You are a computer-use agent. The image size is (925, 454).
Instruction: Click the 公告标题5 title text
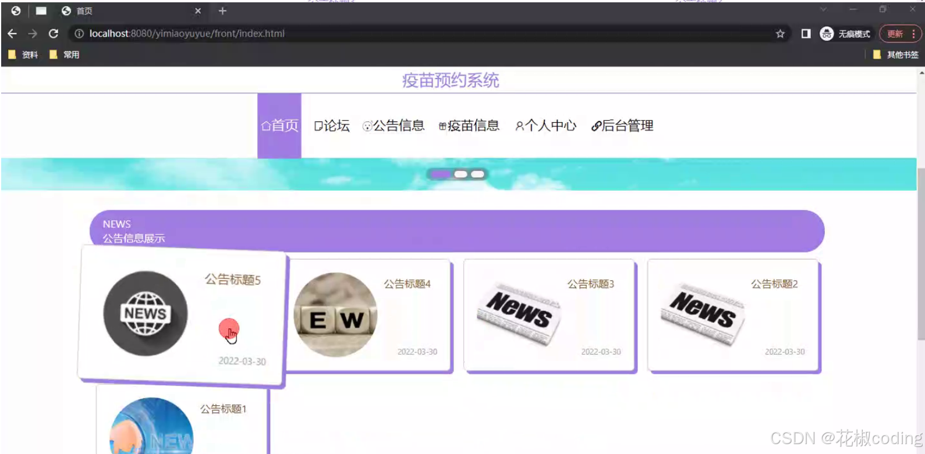tap(233, 280)
